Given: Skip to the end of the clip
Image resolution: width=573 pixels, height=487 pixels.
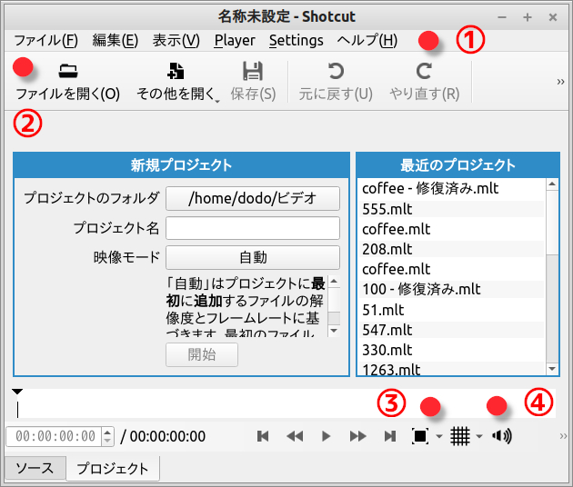Looking at the screenshot, I should click(x=389, y=436).
